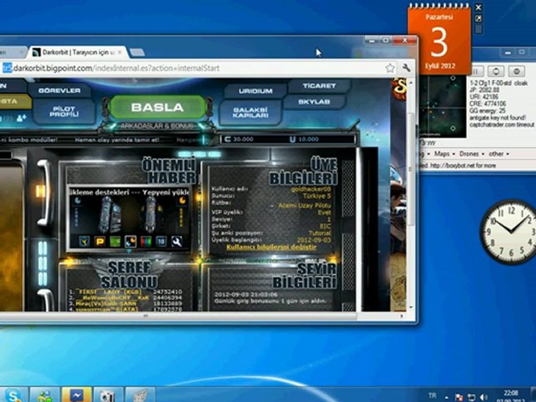The width and height of the screenshot is (536, 402).
Task: Select the orange P news icon
Action: (x=100, y=241)
